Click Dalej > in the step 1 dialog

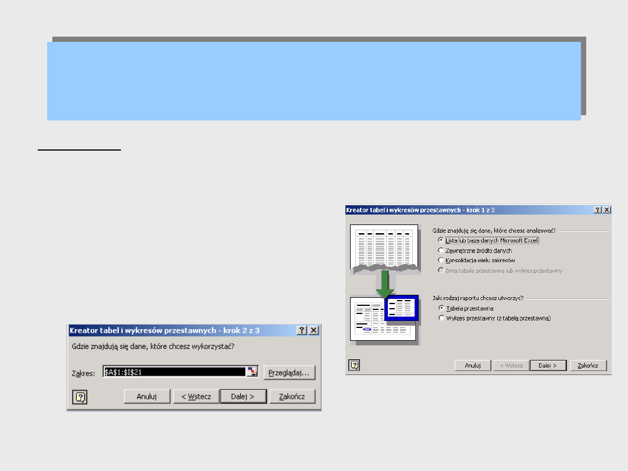coord(548,366)
